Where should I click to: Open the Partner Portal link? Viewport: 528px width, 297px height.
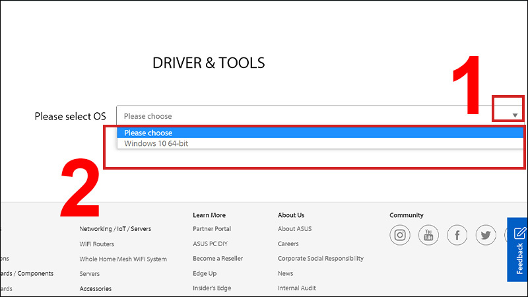click(212, 229)
